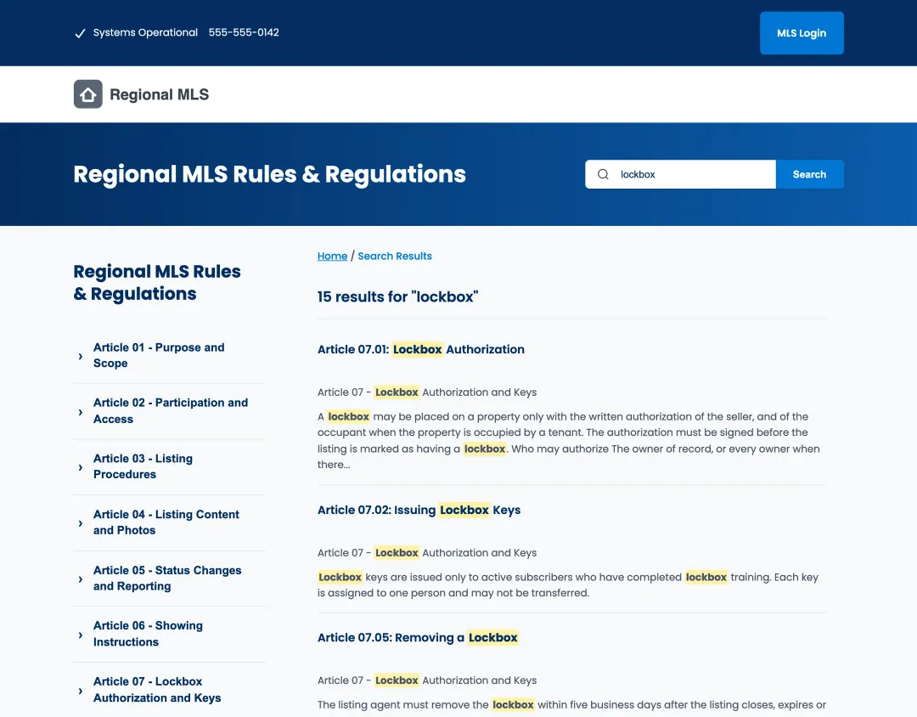Click the Search Results breadcrumb
Screen dimensions: 917x717
tap(395, 256)
